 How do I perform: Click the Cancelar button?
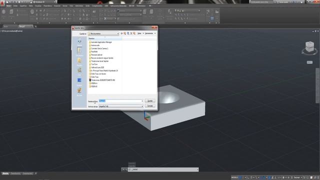tap(150, 106)
